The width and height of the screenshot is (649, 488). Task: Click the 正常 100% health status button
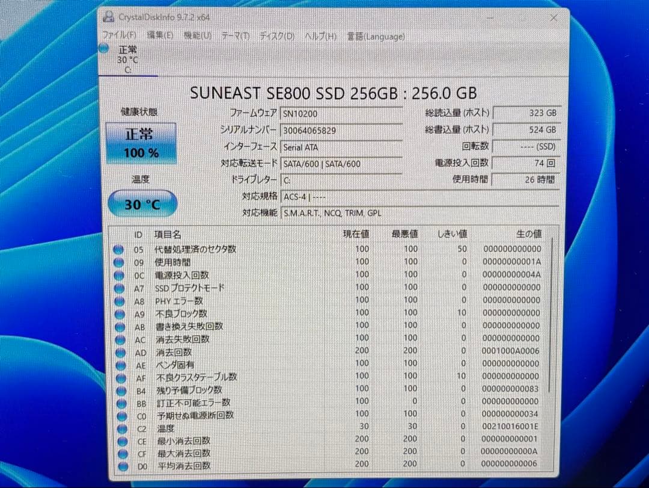141,143
